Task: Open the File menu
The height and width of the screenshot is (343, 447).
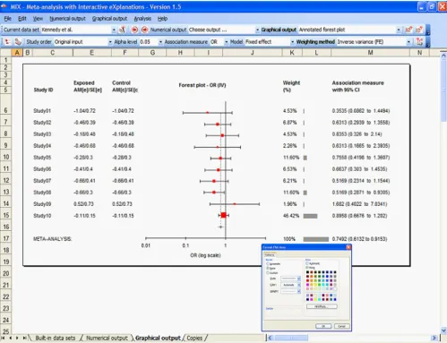Action: point(7,19)
